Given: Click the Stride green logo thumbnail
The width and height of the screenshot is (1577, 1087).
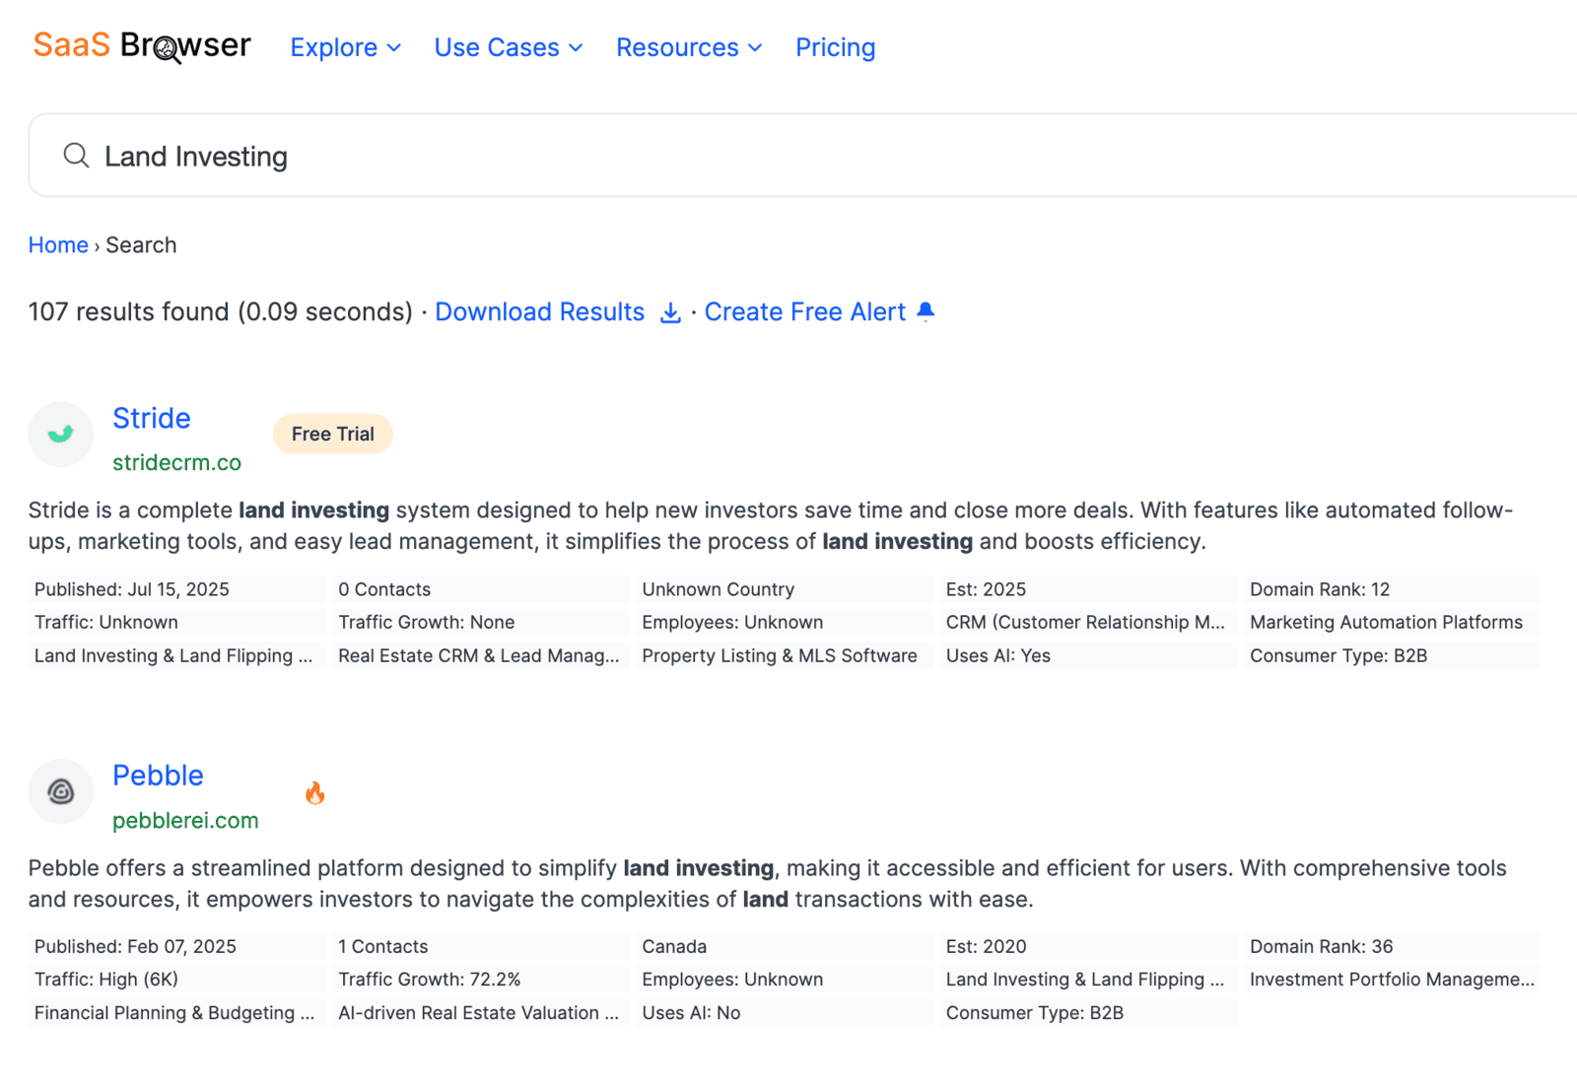Looking at the screenshot, I should (x=61, y=434).
